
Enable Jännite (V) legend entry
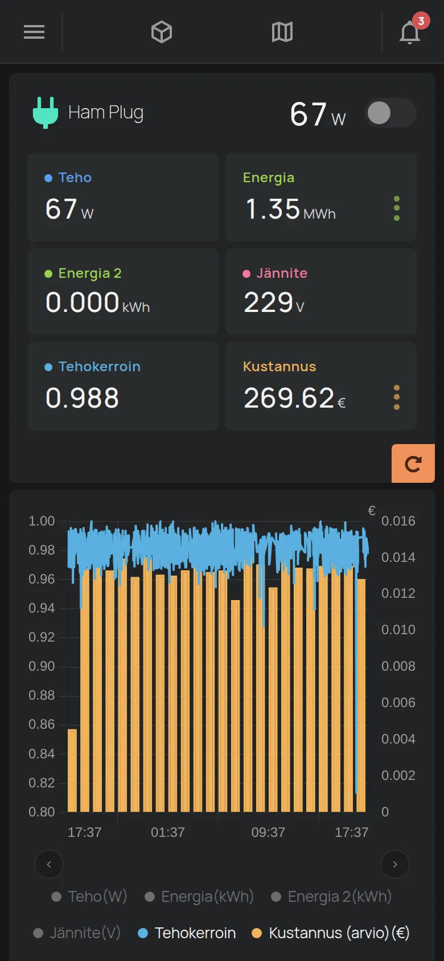(x=77, y=933)
